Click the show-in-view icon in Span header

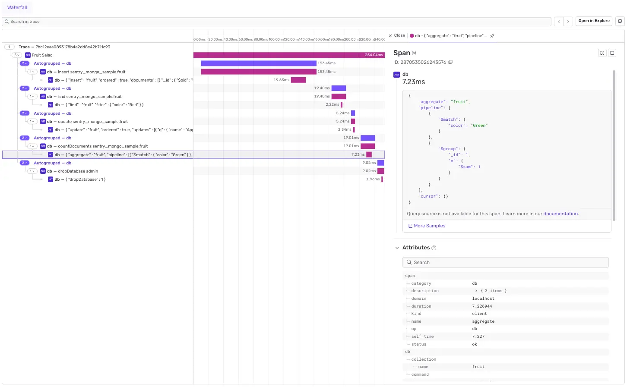pyautogui.click(x=602, y=53)
